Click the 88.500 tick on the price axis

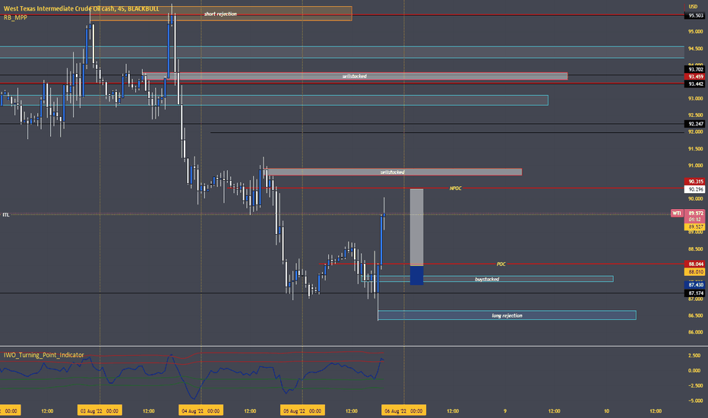tap(695, 249)
